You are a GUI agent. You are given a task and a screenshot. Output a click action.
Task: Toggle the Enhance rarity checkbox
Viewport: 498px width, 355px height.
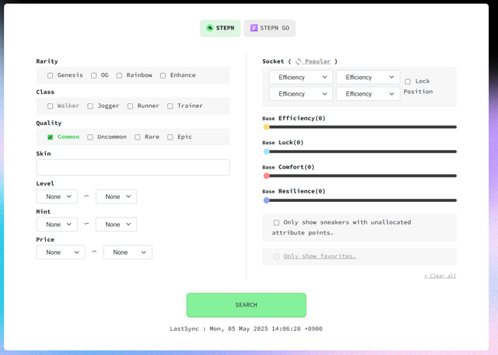[x=163, y=75]
